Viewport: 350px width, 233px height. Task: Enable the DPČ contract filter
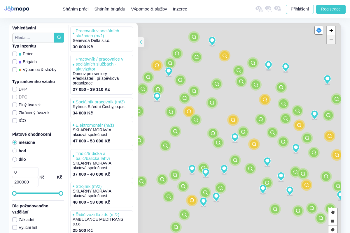[x=15, y=97]
